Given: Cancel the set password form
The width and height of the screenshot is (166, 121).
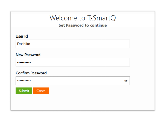Looking at the screenshot, I should (41, 91).
